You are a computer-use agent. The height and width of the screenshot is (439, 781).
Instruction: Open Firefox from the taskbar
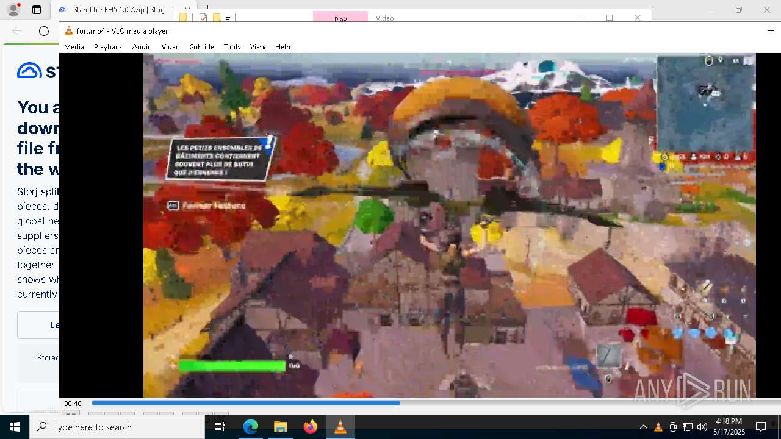[x=311, y=427]
